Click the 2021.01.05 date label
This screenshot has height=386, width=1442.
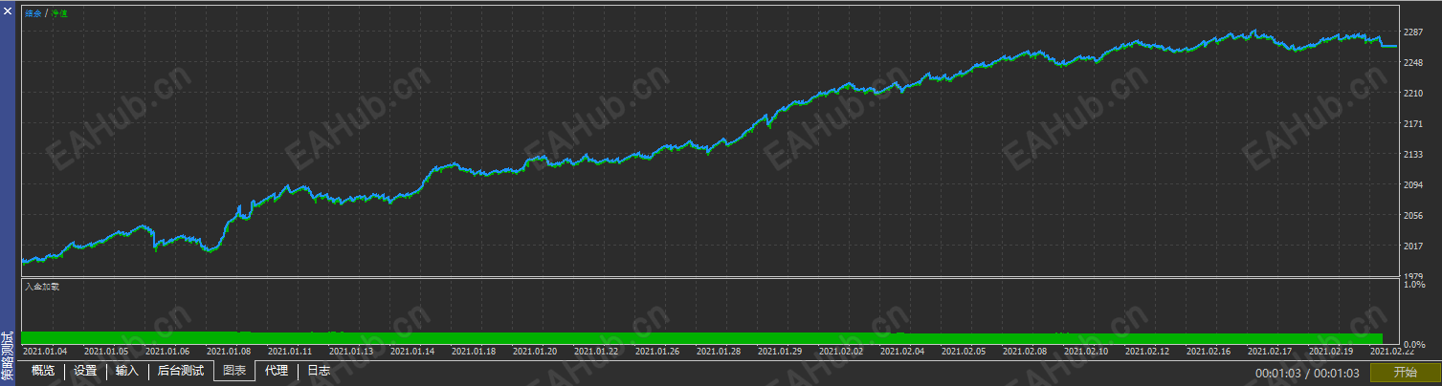(x=106, y=352)
